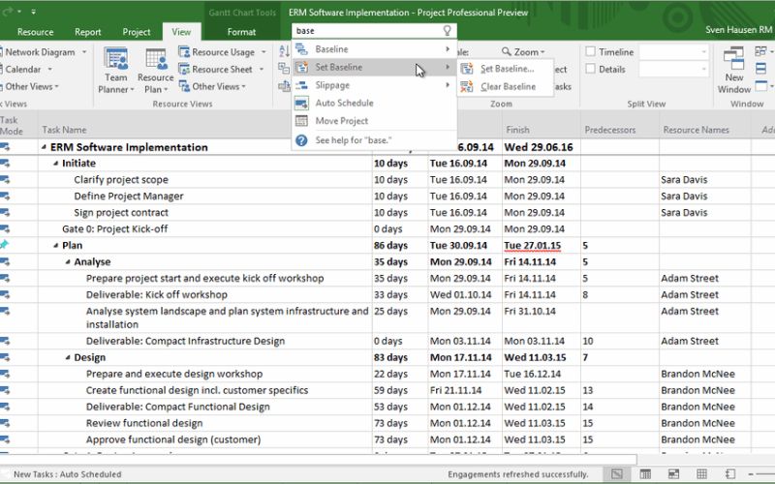
Task: Select Review functional design task
Action: point(144,423)
